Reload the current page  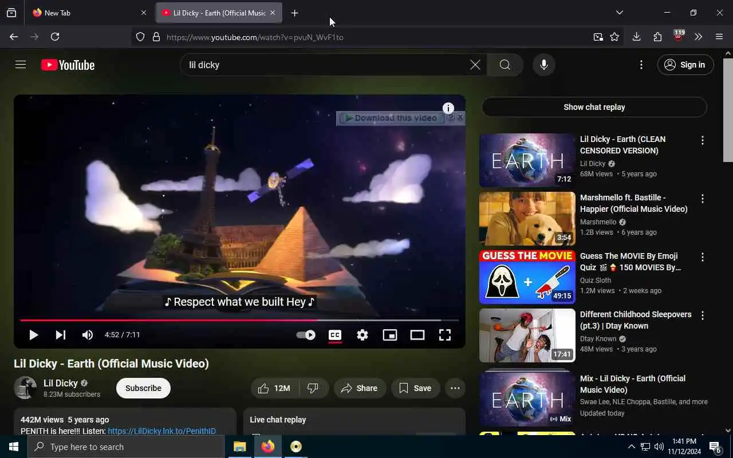point(55,37)
